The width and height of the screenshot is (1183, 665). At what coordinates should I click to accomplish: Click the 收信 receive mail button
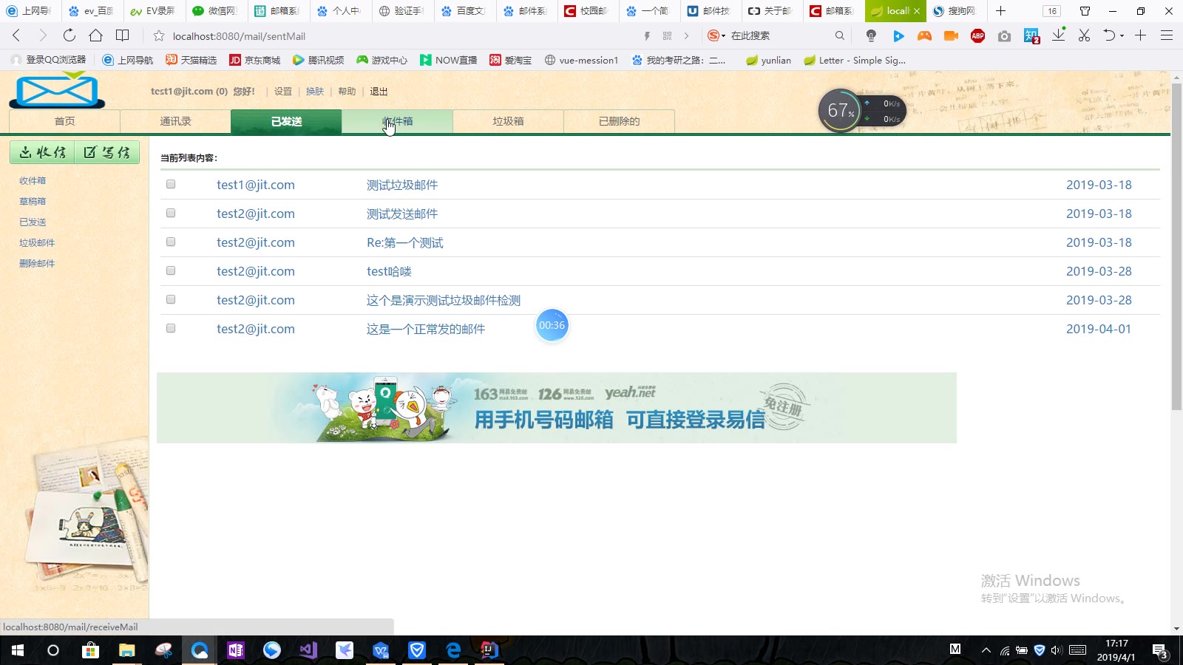[x=42, y=152]
